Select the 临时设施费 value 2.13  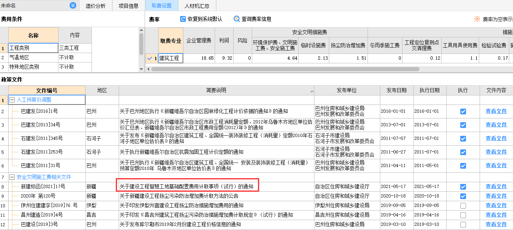[x=314, y=58]
